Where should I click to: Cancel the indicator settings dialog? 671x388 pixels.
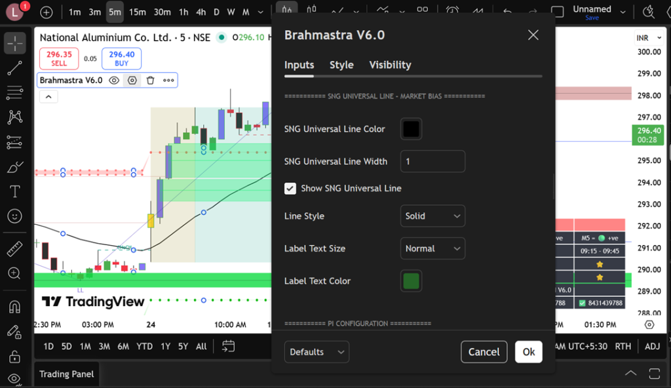[x=484, y=352]
